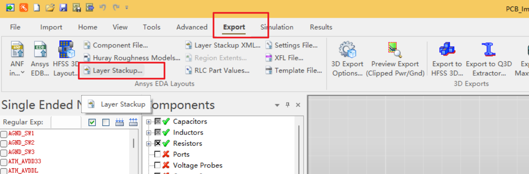Export Ansys EDB layout
Screen dimensions: 529x174
click(40, 58)
